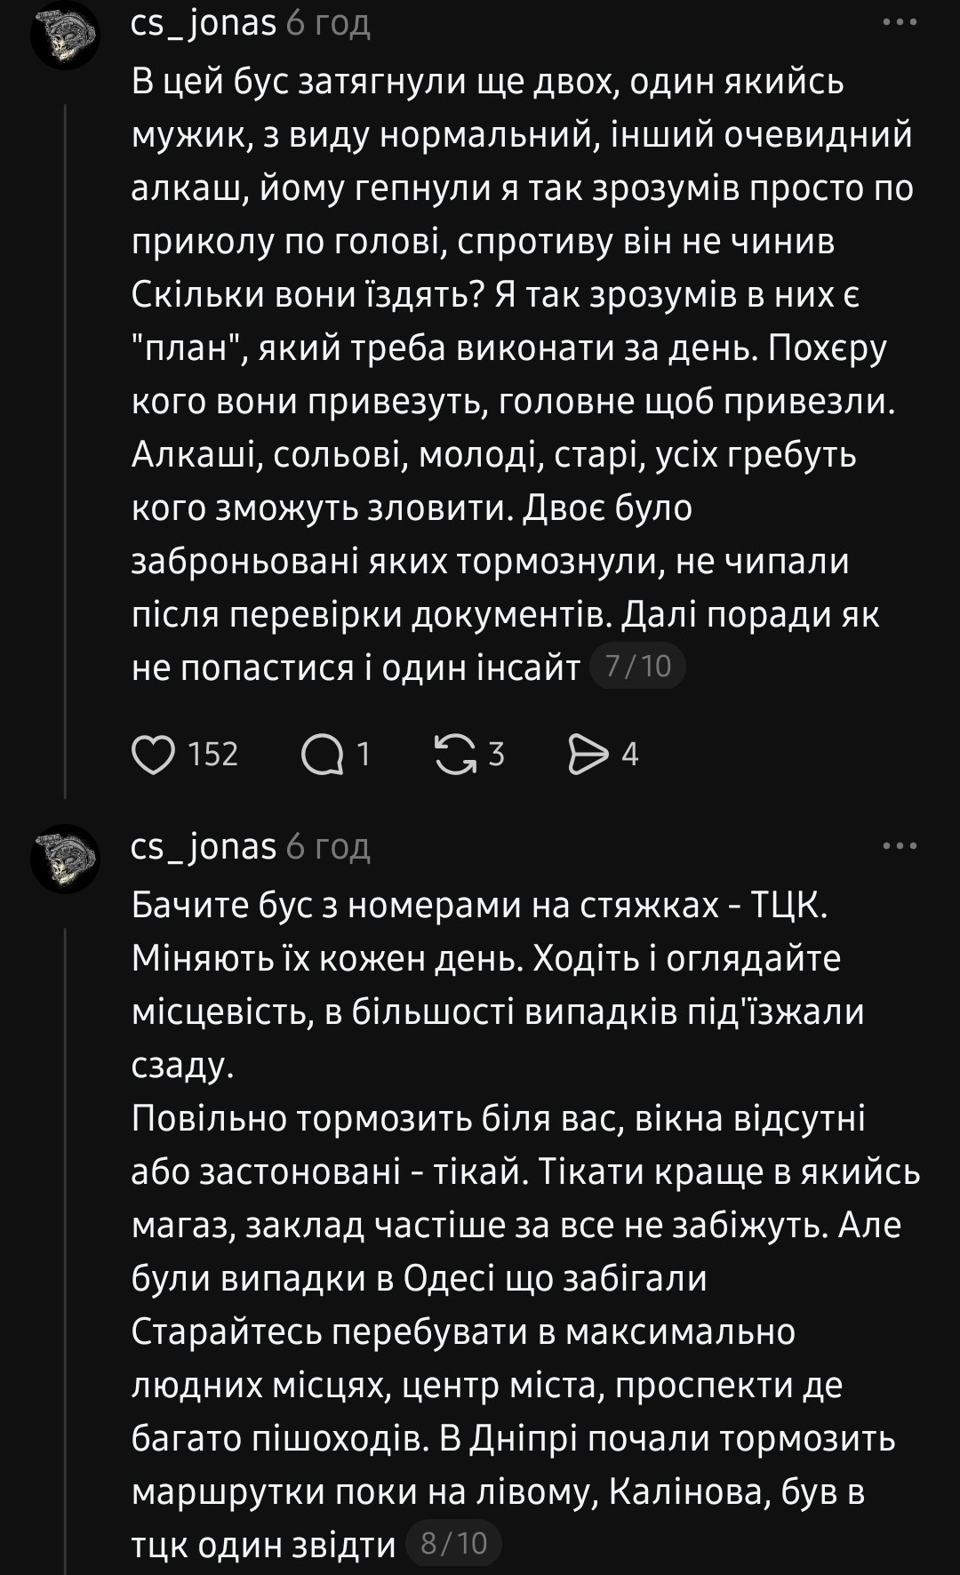
Task: Open cs_jonas username link on 8/10 post
Action: (x=204, y=846)
